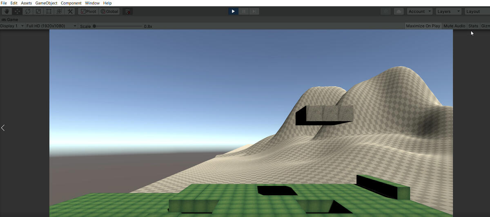Image resolution: width=490 pixels, height=217 pixels.
Task: Toggle the Stats overlay
Action: coord(473,26)
